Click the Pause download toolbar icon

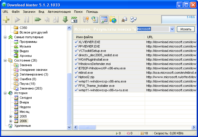pos(27,20)
